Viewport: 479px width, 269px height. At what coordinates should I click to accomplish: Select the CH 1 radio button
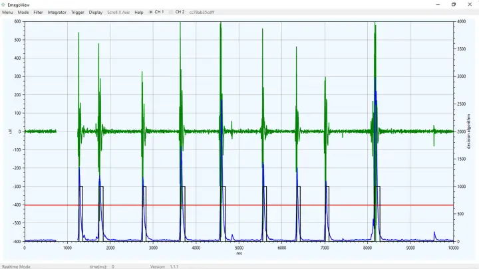(156, 12)
